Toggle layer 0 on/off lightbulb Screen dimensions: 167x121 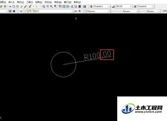click(25, 11)
